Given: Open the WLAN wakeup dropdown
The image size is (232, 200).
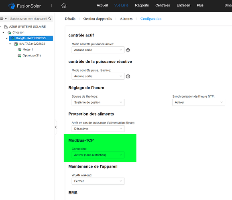Looking at the screenshot, I should (98, 181).
